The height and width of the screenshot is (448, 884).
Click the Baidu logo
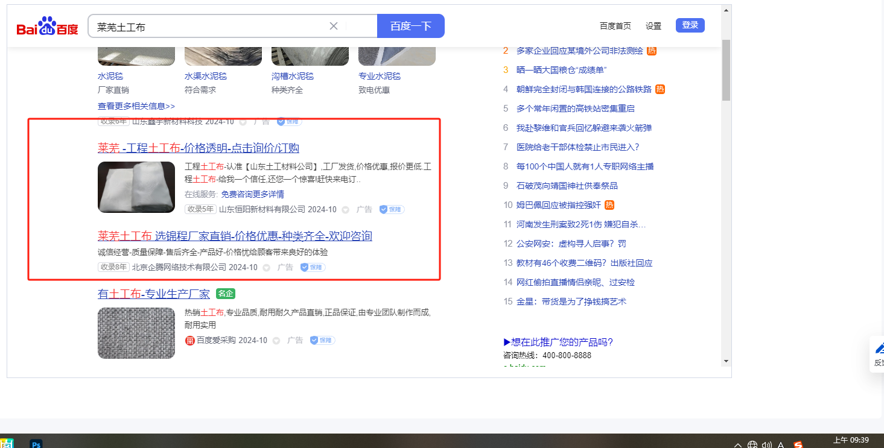coord(47,27)
